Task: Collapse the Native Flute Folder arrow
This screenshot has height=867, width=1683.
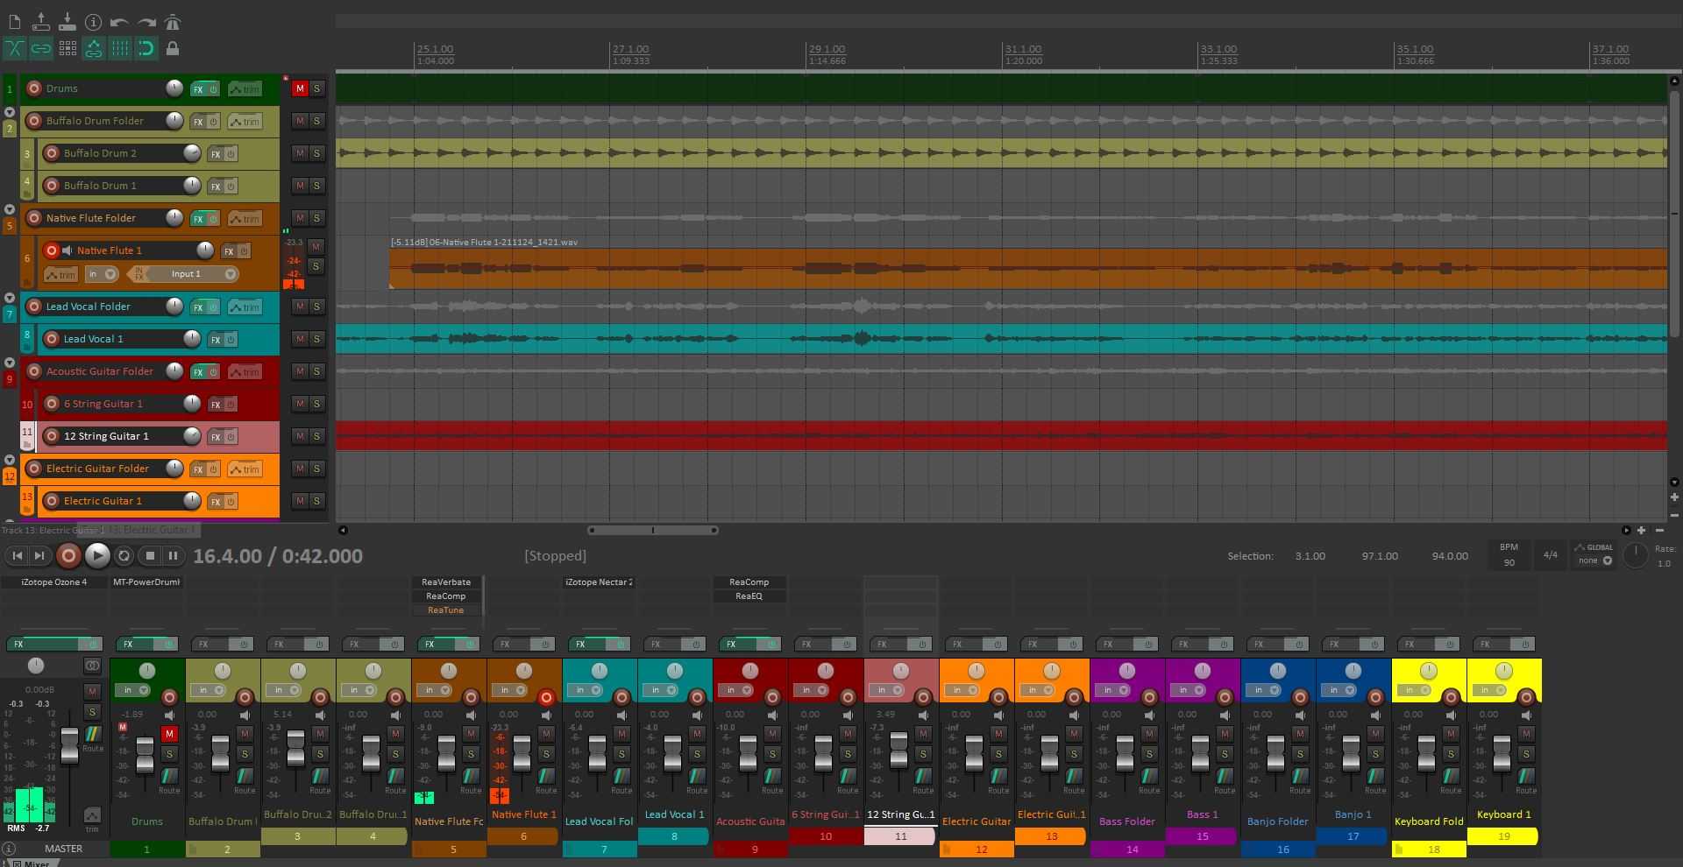Action: [x=10, y=209]
